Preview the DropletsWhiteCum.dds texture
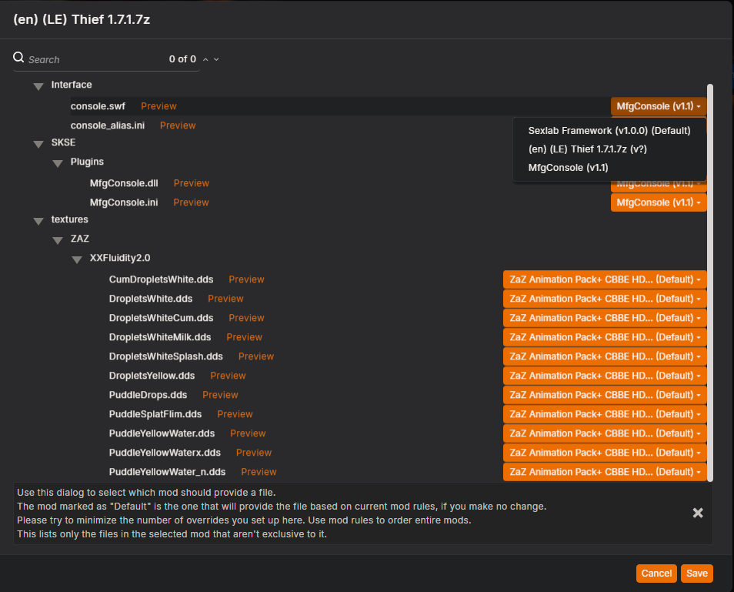Screen dimensions: 734x592 tap(247, 318)
